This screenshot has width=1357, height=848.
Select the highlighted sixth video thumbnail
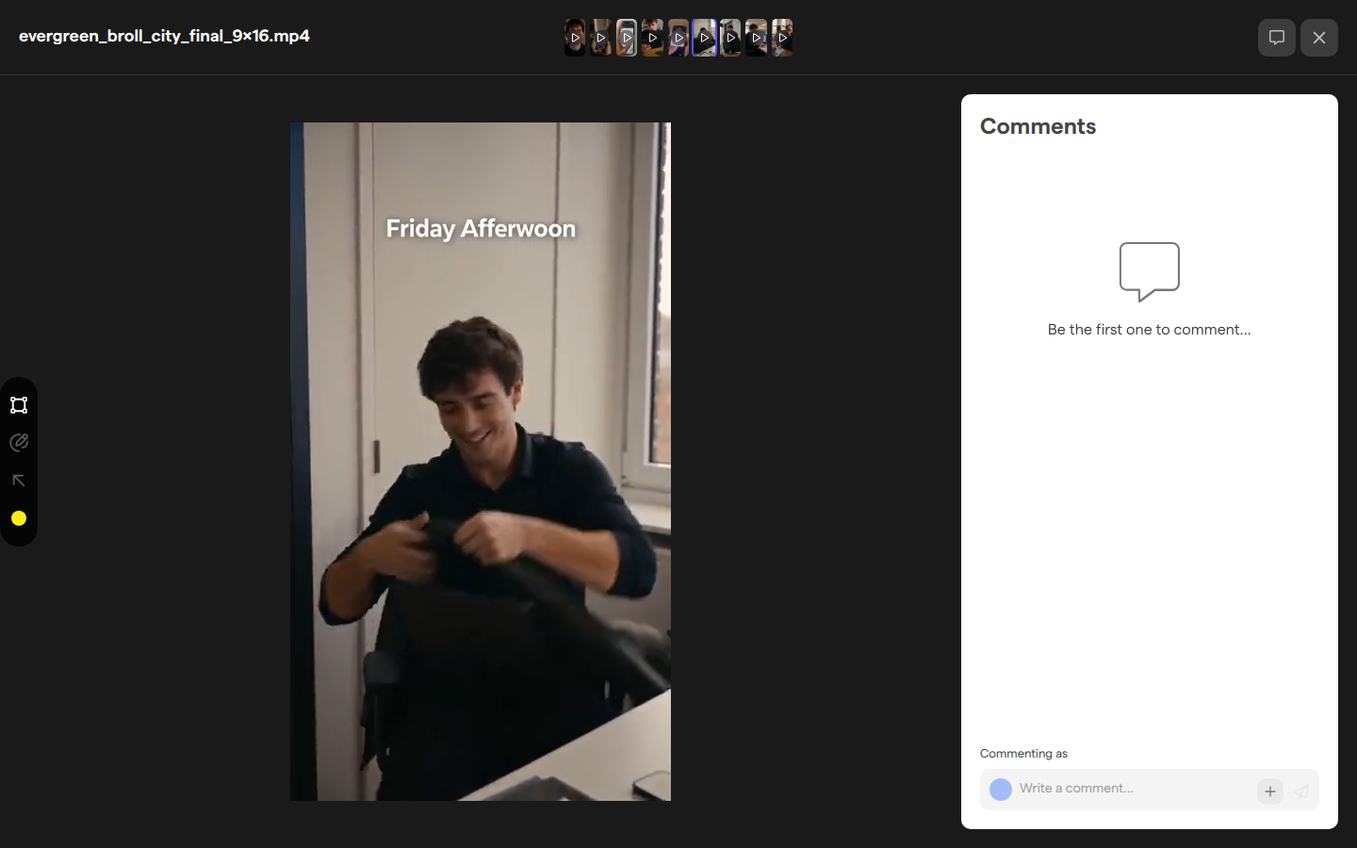click(704, 38)
